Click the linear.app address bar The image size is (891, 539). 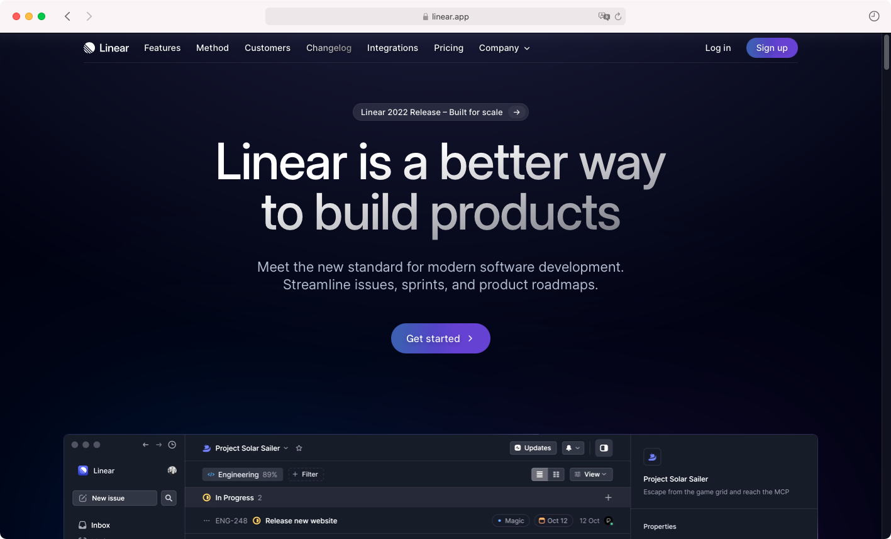tap(445, 16)
